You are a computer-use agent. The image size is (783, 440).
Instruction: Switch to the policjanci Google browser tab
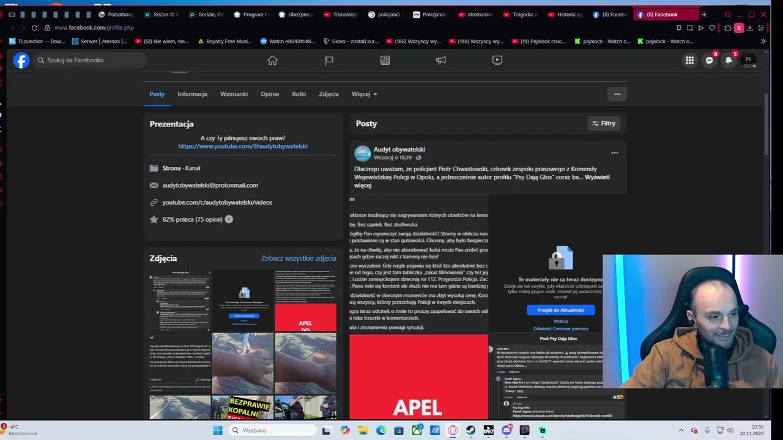point(386,14)
